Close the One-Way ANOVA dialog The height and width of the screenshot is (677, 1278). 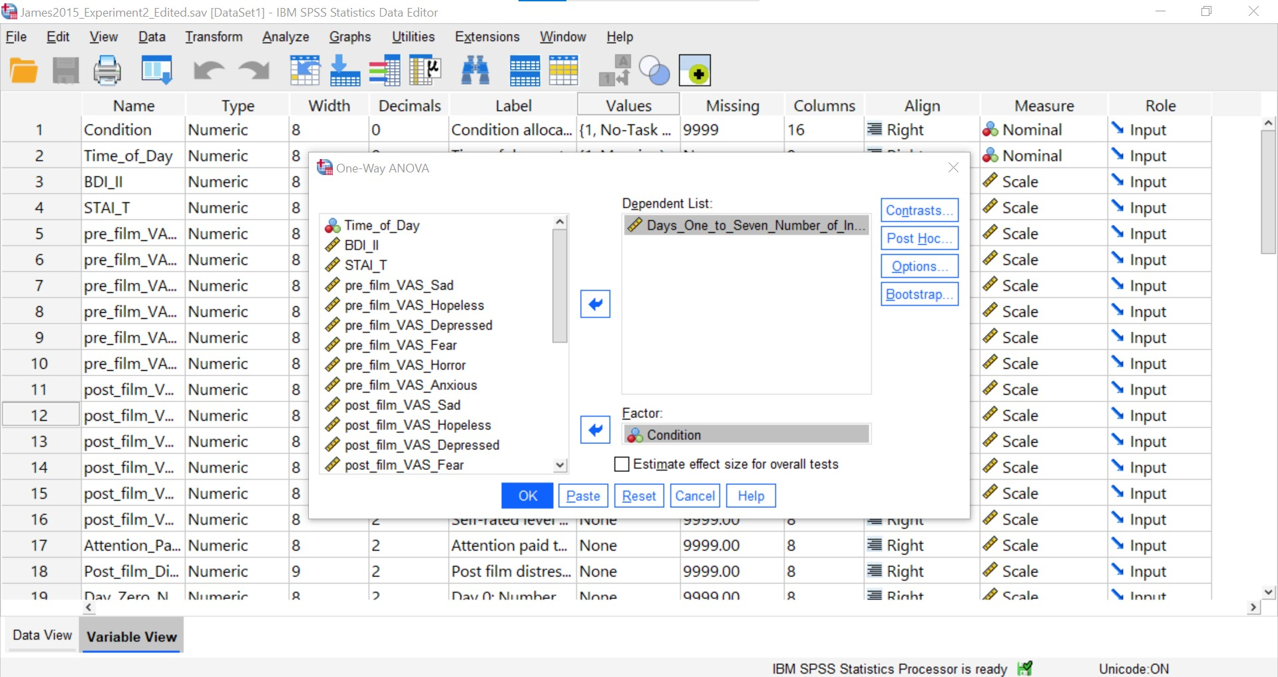(953, 168)
